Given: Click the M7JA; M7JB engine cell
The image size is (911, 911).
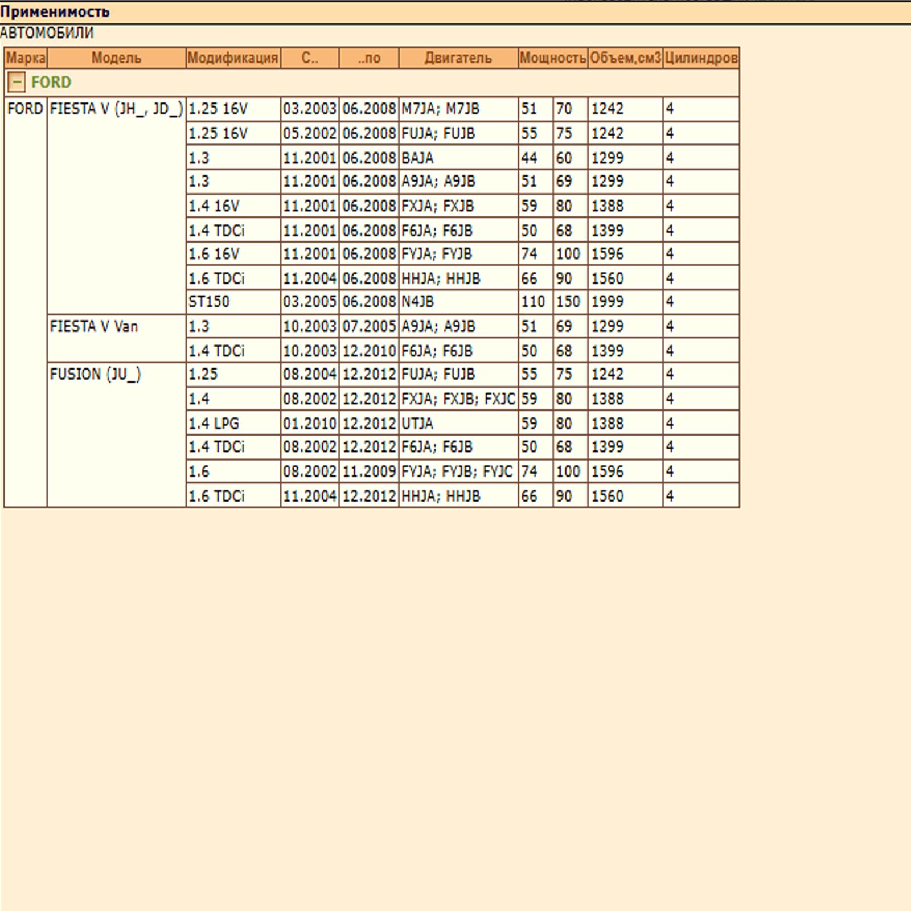Looking at the screenshot, I should point(440,109).
